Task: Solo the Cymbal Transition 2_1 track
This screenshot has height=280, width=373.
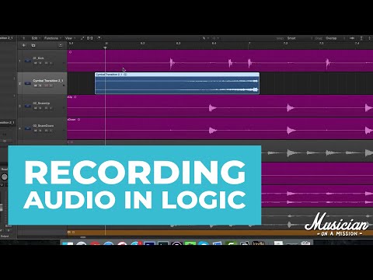Action: [40, 86]
